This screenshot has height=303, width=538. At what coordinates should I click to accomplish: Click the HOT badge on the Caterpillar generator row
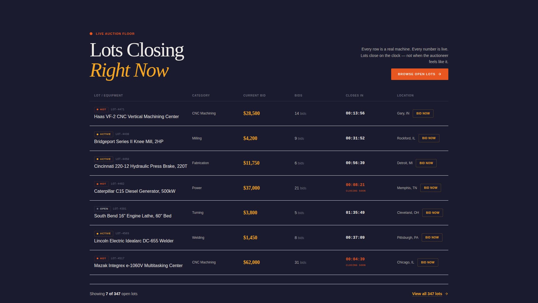[101, 184]
